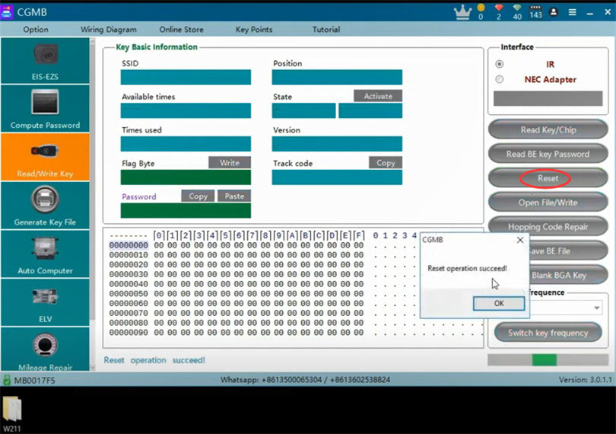
Task: Open the Mileage Repair gauge icon
Action: (45, 345)
